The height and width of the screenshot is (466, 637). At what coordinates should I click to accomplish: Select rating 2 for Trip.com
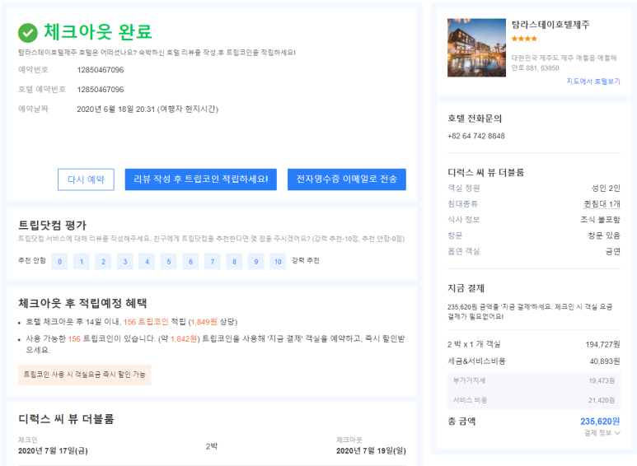(103, 262)
